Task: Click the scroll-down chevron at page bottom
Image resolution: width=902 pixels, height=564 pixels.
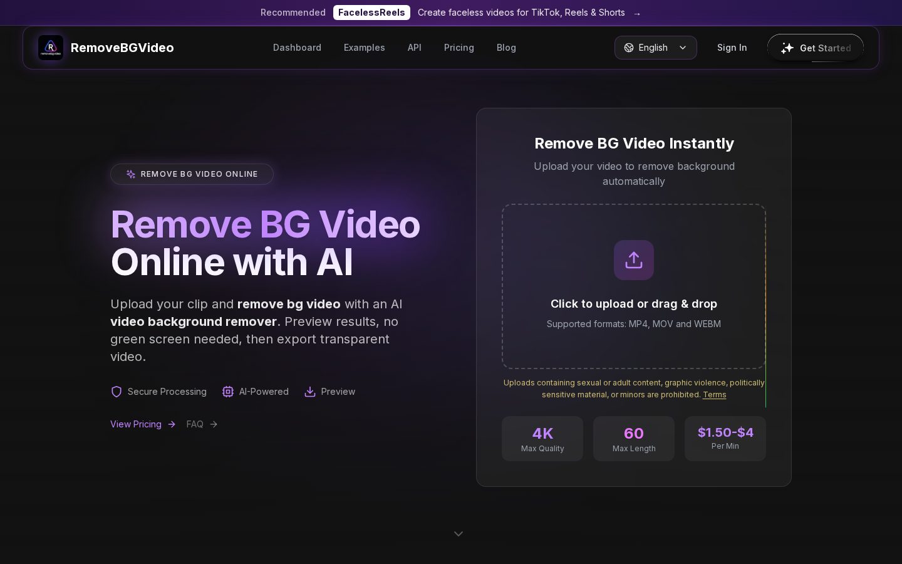Action: pos(459,534)
